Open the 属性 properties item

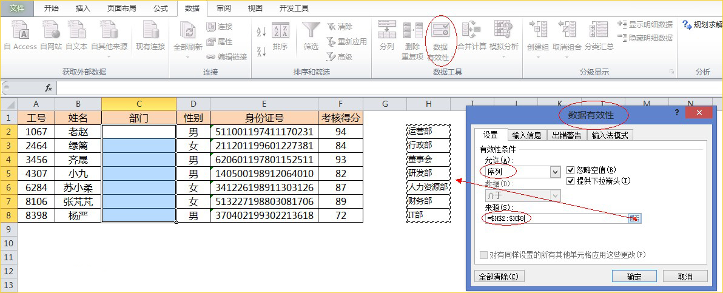220,41
